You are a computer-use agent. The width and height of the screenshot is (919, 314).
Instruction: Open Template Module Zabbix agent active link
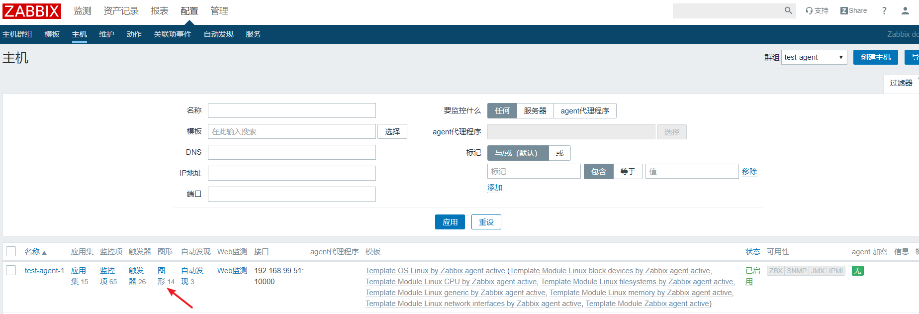click(x=647, y=304)
